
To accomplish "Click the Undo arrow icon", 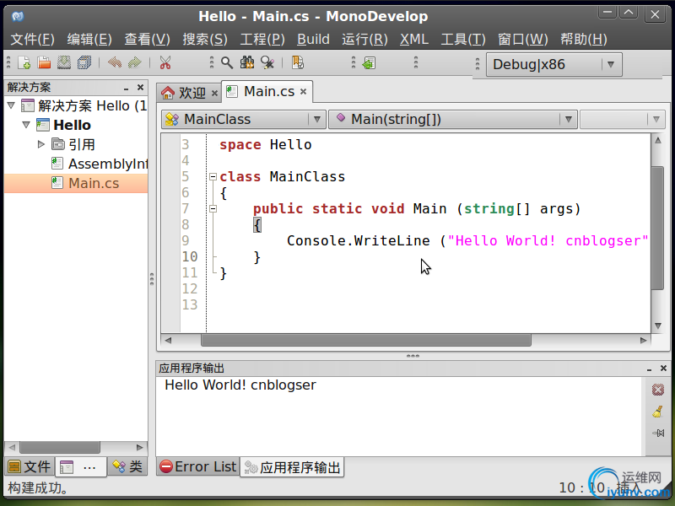I will pos(115,62).
